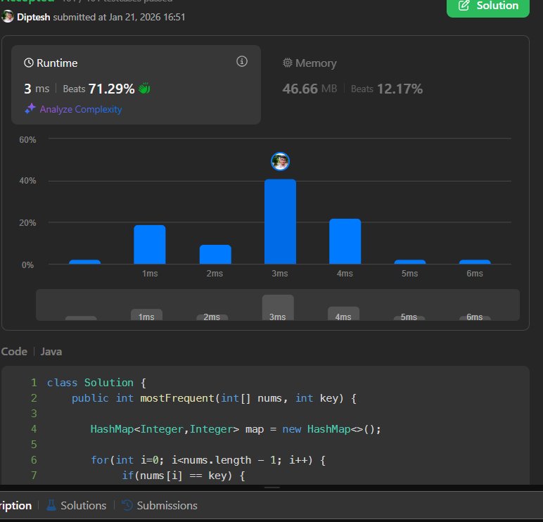Click the 1ms segment in the range selector
543x522 pixels.
(x=146, y=314)
